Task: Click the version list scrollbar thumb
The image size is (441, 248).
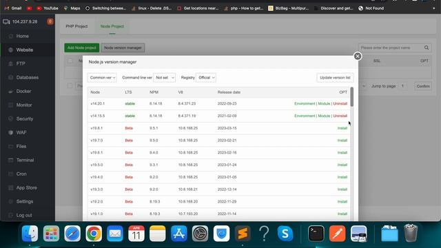Action: coord(351,96)
